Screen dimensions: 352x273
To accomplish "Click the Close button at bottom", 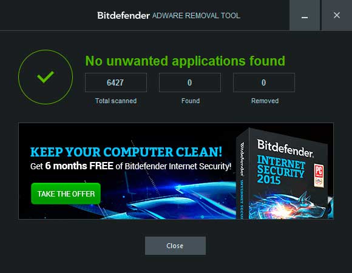I will (x=175, y=246).
